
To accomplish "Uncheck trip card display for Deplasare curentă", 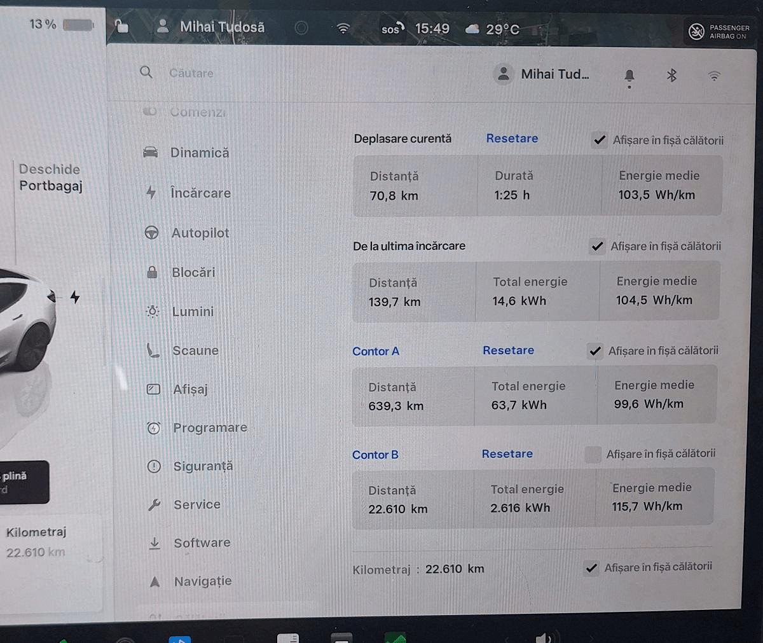I will 599,140.
